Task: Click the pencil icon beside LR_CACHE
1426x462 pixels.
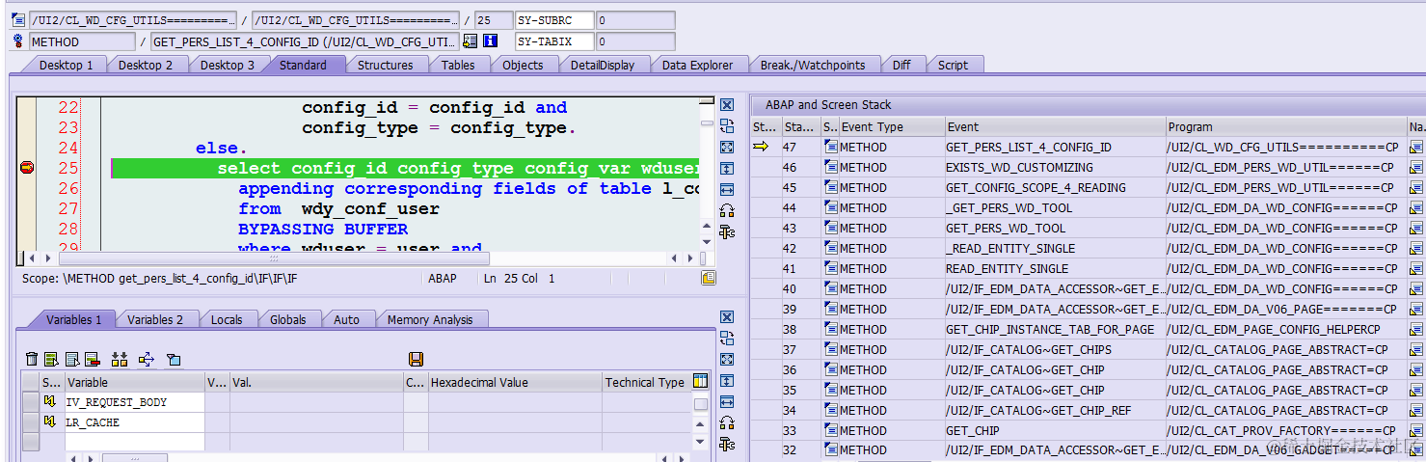Action: click(x=50, y=422)
